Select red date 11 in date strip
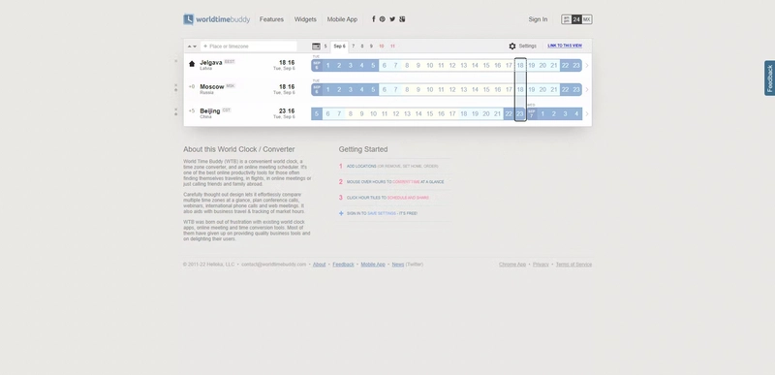The width and height of the screenshot is (775, 375). [392, 46]
